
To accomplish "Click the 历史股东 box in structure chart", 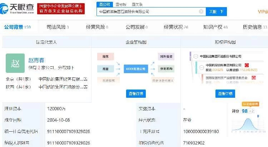I will pos(109,80).
